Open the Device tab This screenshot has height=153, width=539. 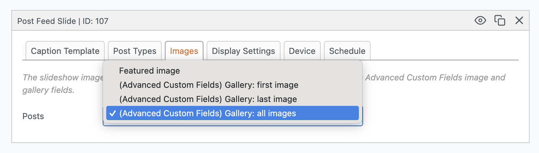(x=302, y=51)
